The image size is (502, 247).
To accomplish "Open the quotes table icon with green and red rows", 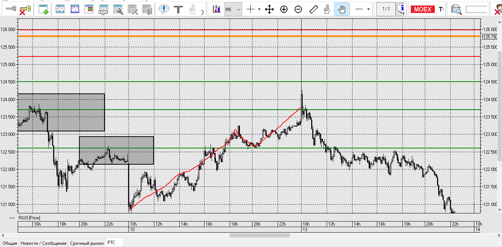I will pos(89,9).
